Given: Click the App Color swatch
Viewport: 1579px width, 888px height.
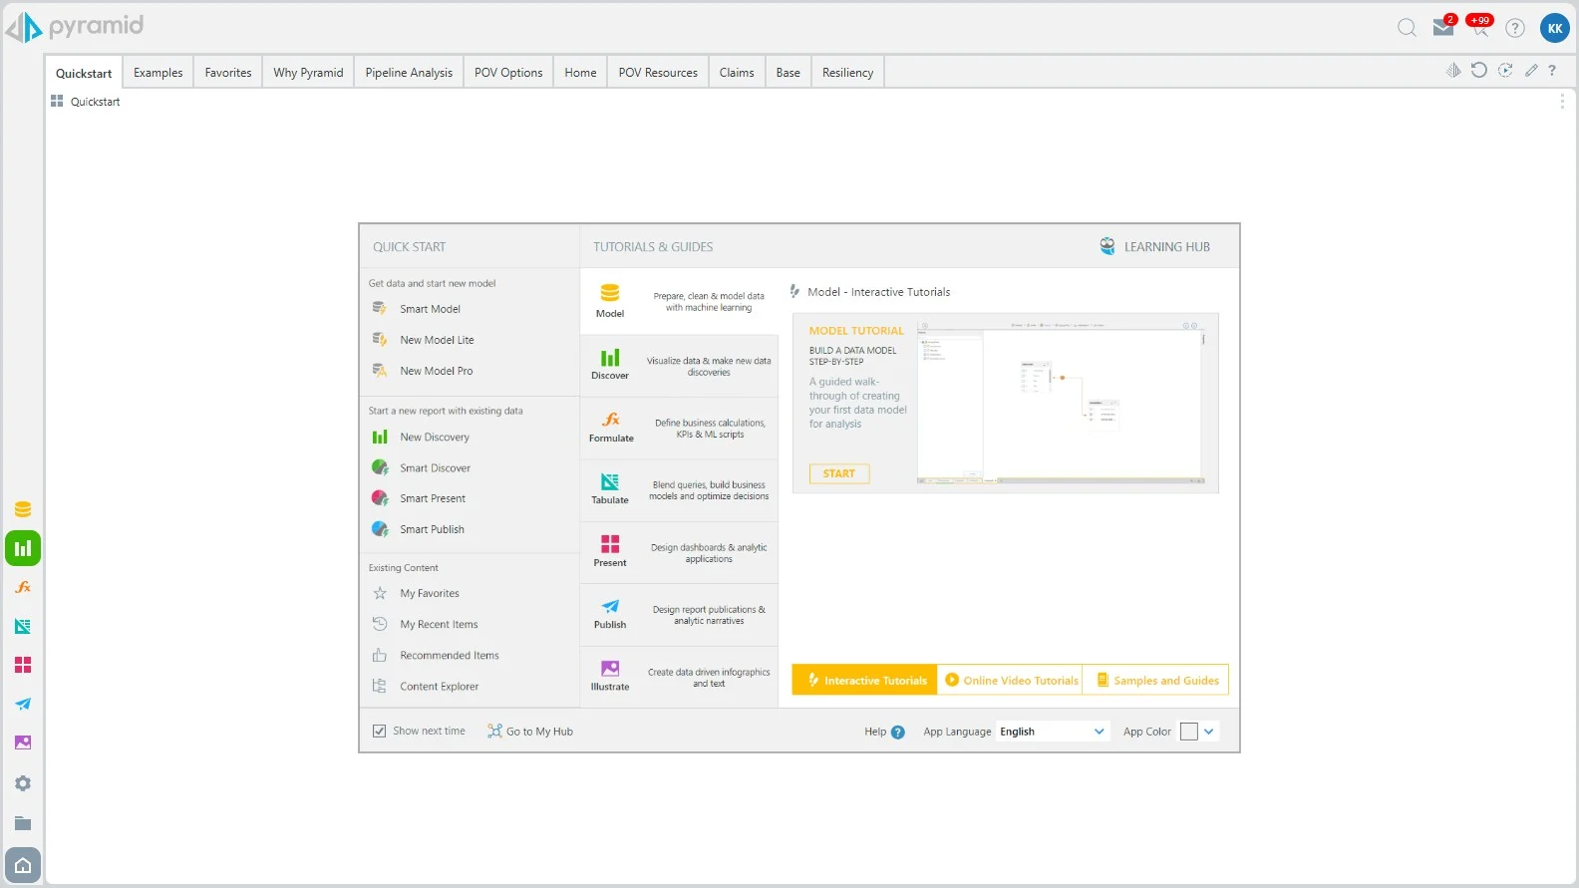Looking at the screenshot, I should (x=1188, y=732).
